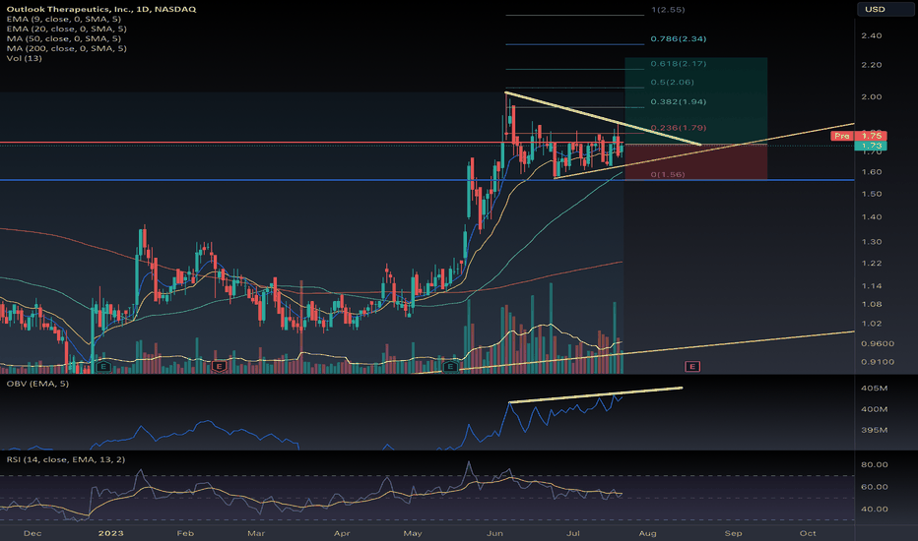Click the Mar label on the time axis
The height and width of the screenshot is (541, 918).
pyautogui.click(x=256, y=533)
